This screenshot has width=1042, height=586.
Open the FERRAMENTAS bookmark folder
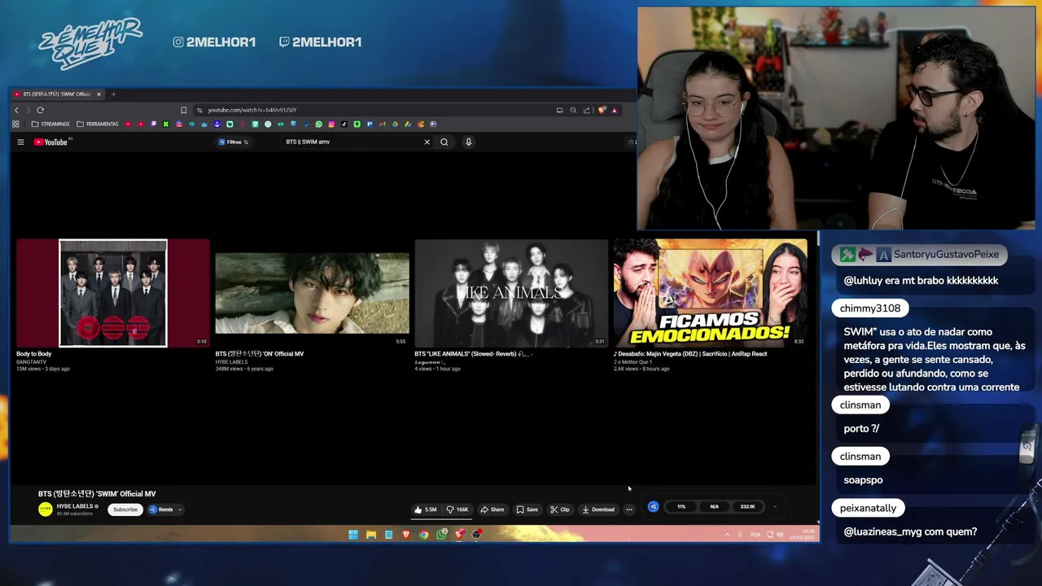97,124
